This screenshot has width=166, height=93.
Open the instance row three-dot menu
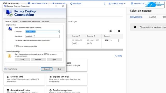tap(119, 41)
